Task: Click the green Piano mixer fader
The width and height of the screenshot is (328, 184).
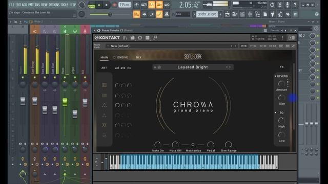Action: 65,102
